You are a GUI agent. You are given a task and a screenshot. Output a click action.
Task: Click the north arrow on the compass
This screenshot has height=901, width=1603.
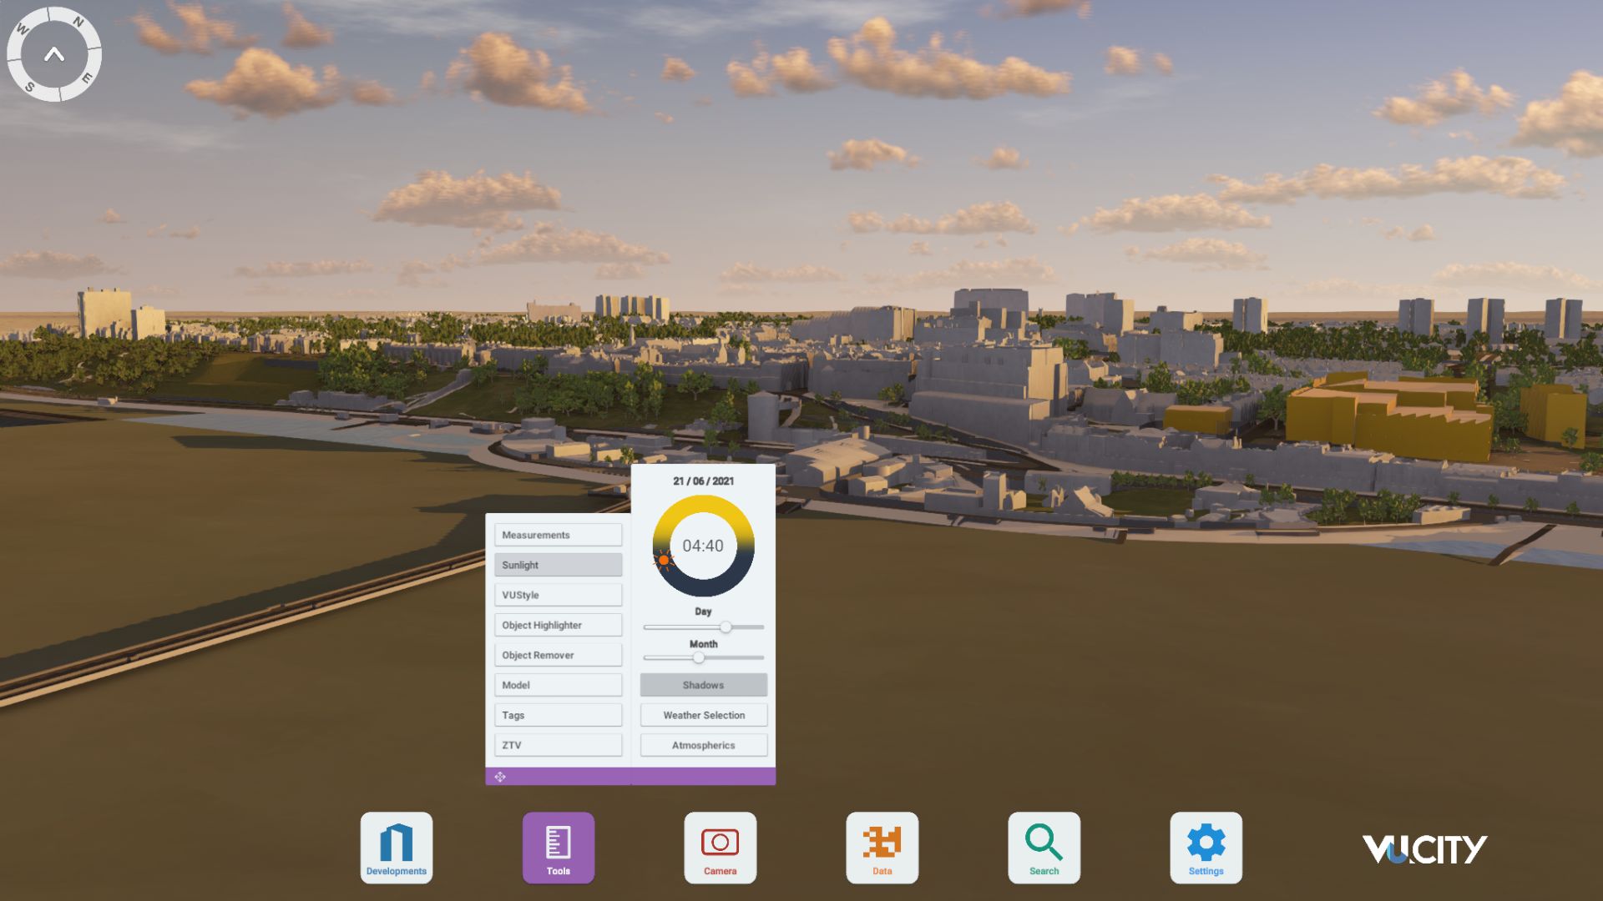54,53
